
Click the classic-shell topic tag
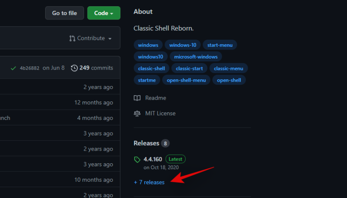[152, 69]
